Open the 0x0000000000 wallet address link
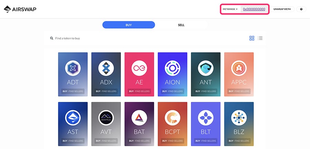 coord(254,9)
